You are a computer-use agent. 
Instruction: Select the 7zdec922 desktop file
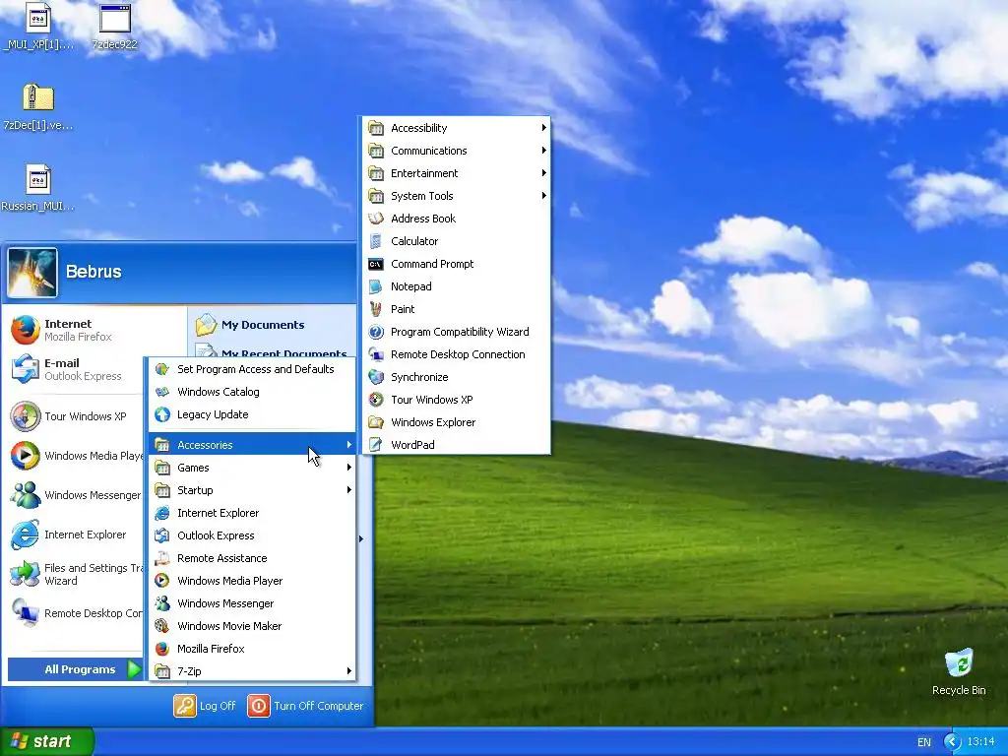[114, 27]
